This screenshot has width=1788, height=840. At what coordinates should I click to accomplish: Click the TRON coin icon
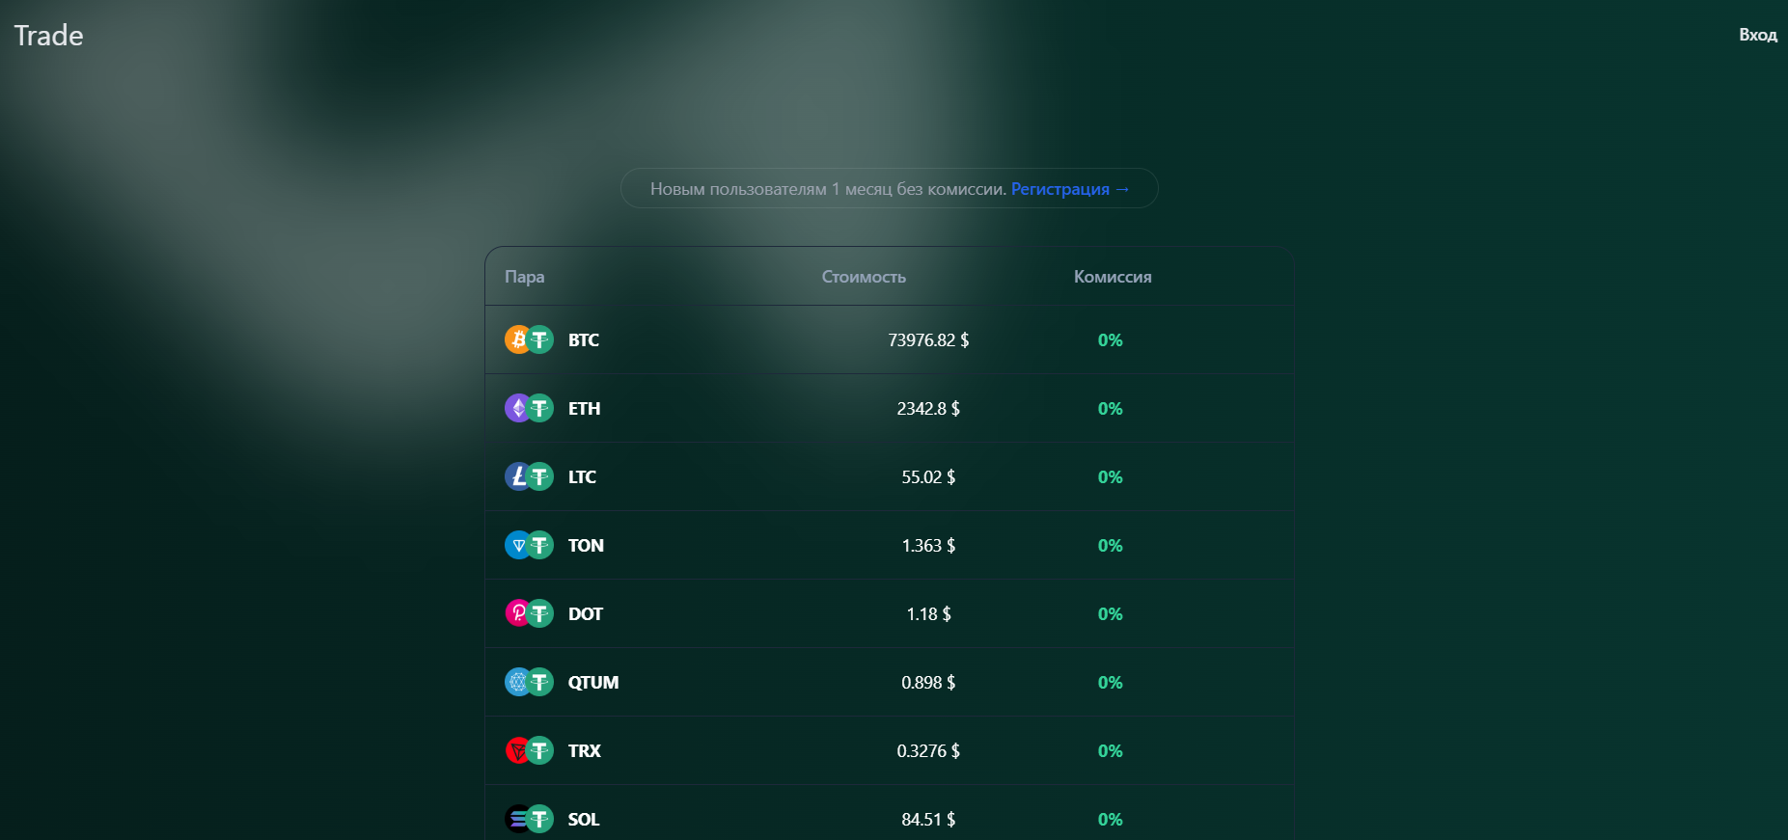(x=517, y=750)
